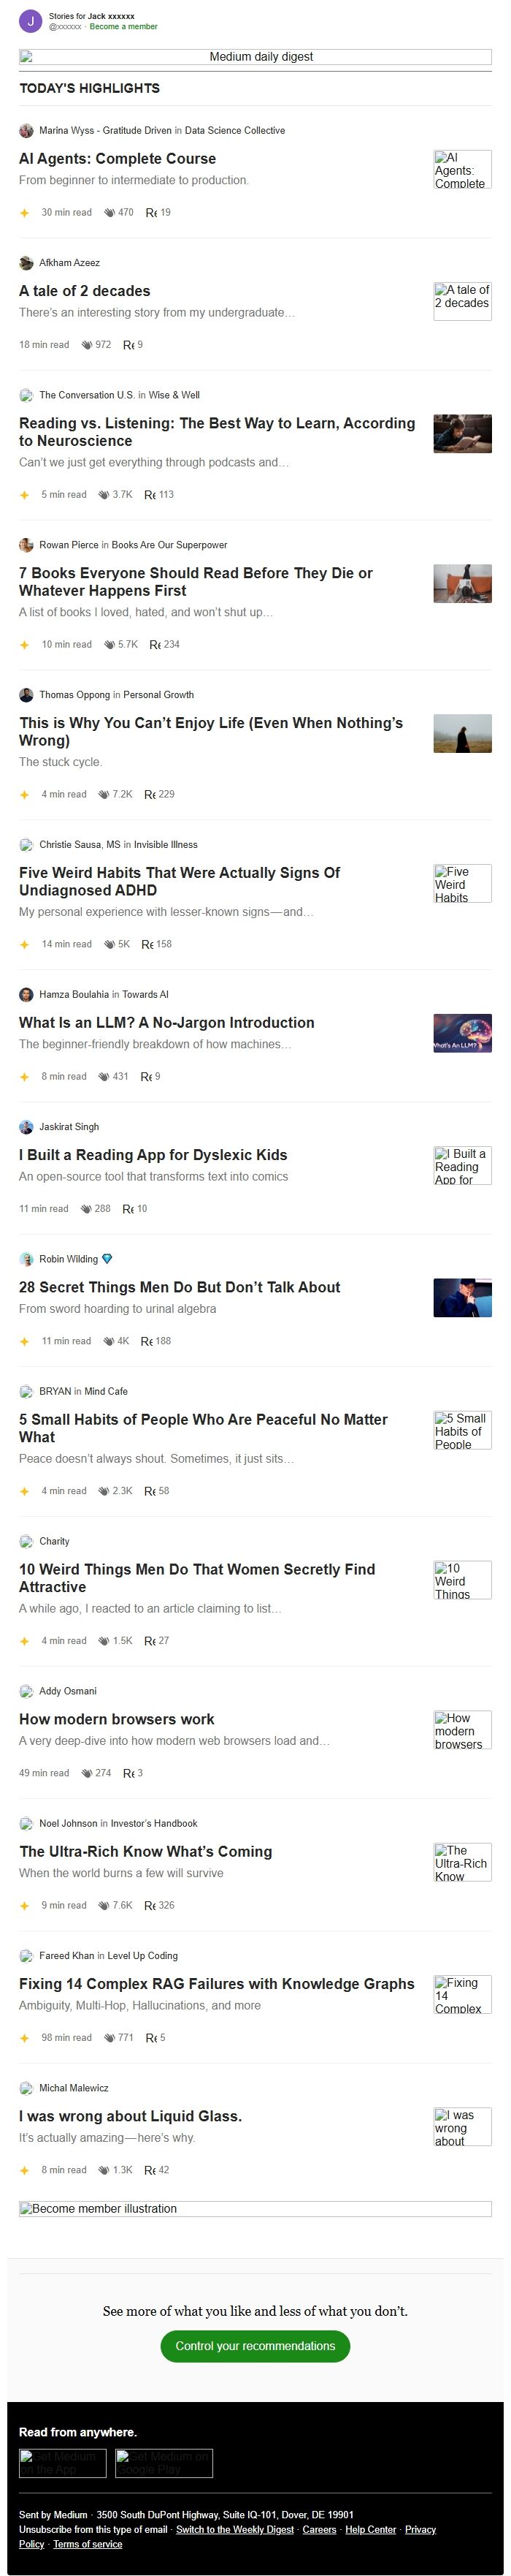Image resolution: width=511 pixels, height=2576 pixels.
Task: Click Control your recommendations button
Action: [255, 2345]
